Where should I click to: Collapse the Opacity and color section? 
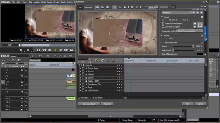162,42
